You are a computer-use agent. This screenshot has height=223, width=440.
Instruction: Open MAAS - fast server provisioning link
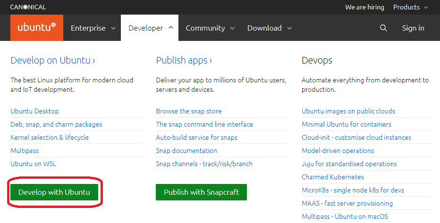347,203
